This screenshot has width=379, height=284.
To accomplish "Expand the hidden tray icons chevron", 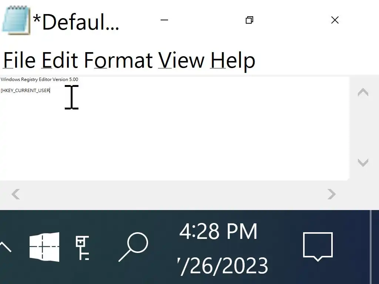I will click(x=5, y=247).
